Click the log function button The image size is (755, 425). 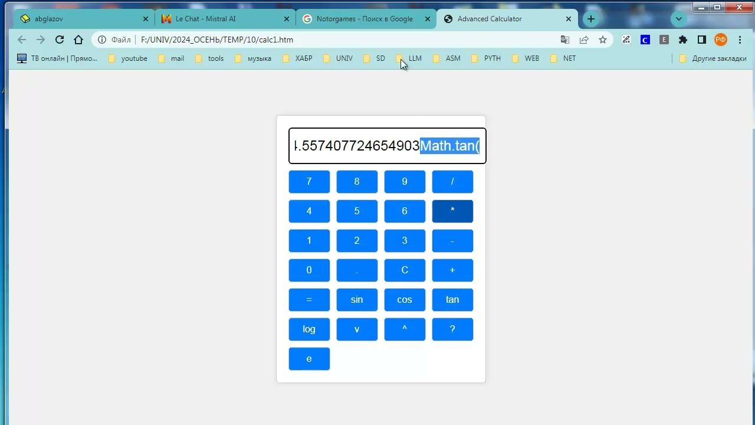(309, 329)
